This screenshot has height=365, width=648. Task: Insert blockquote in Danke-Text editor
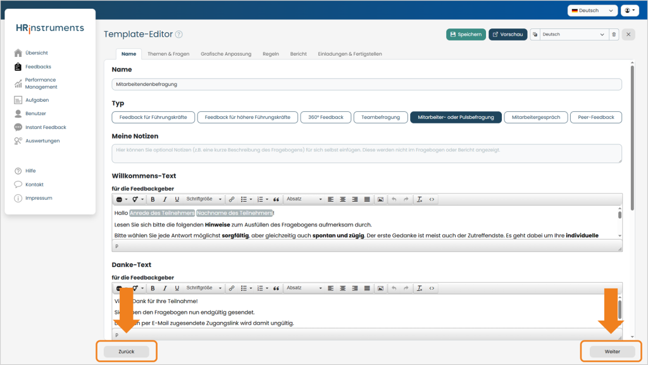point(276,288)
